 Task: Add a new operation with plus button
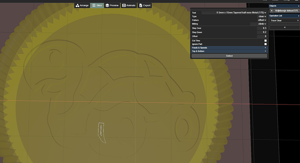285,27
